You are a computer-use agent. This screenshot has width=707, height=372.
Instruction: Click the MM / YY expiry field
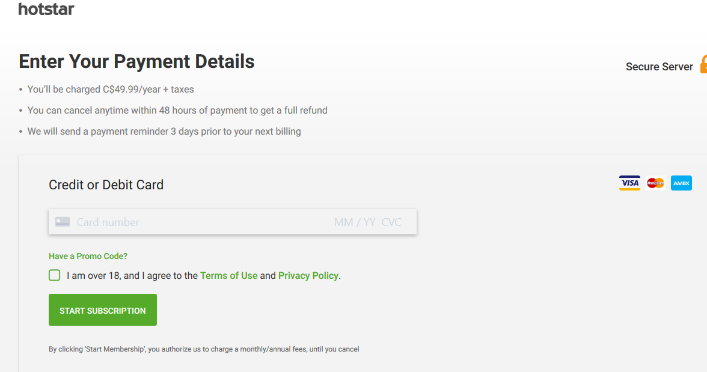click(x=355, y=222)
